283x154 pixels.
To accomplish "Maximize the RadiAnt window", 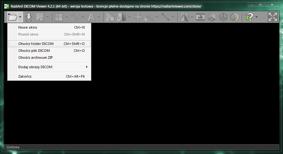I will [x=260, y=5].
